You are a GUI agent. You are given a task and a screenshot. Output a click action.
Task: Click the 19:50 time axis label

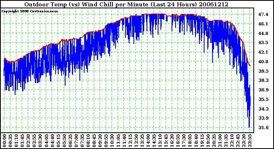pos(208,141)
